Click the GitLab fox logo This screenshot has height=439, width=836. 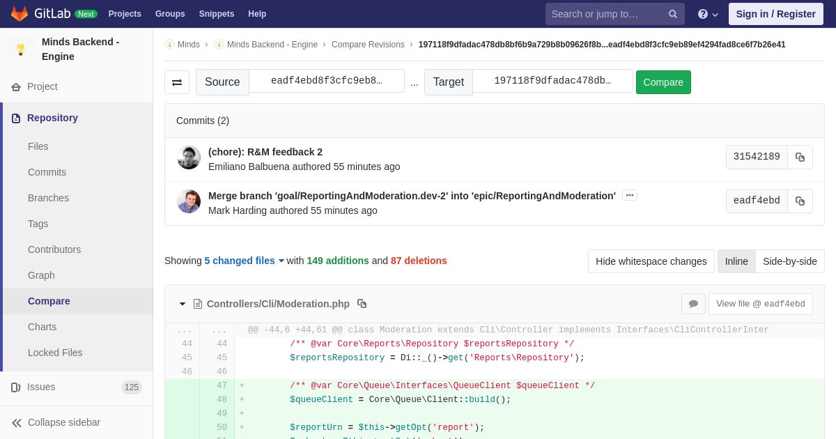[x=20, y=14]
